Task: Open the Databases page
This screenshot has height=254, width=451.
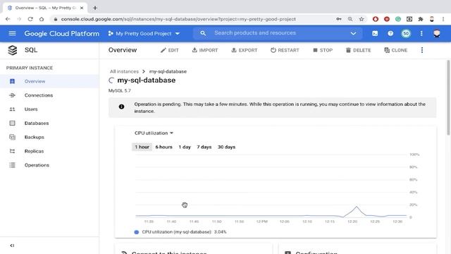Action: click(x=49, y=123)
